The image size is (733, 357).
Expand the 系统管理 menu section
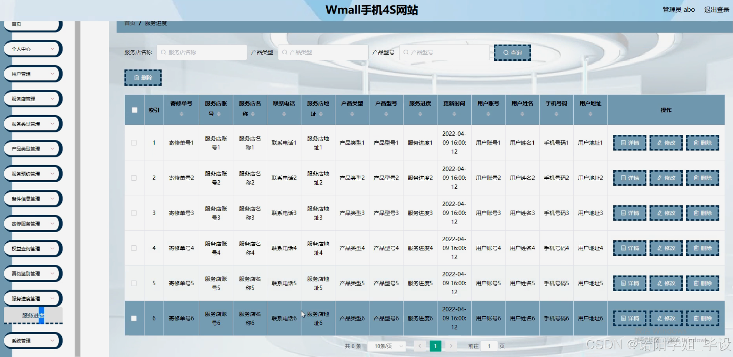click(33, 340)
